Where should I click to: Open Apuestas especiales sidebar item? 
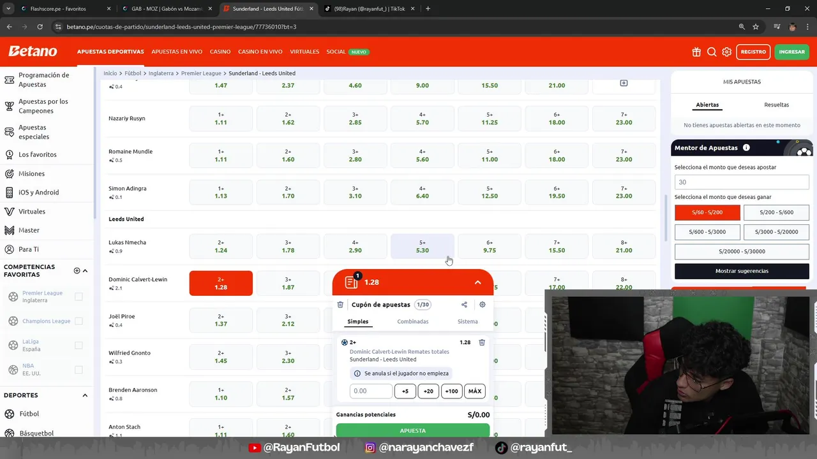click(34, 132)
